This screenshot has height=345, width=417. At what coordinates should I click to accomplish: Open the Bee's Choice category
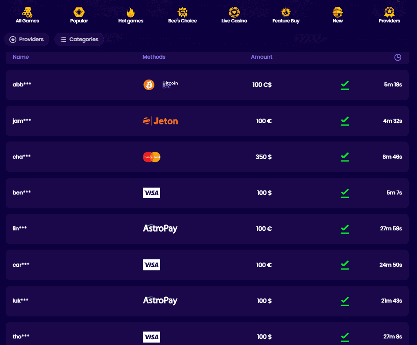point(183,12)
